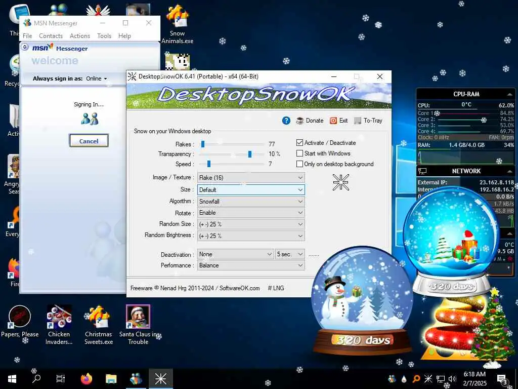Open MSN Messenger Contacts menu
Viewport: 518px width, 389px height.
pyautogui.click(x=51, y=36)
